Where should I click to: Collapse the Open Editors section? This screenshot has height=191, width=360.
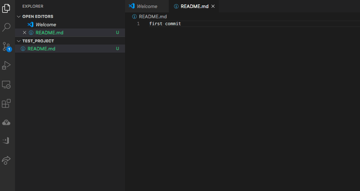point(19,16)
